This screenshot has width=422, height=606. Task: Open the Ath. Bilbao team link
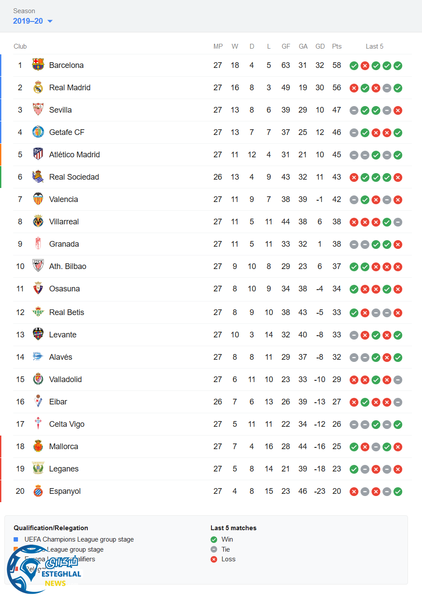68,266
